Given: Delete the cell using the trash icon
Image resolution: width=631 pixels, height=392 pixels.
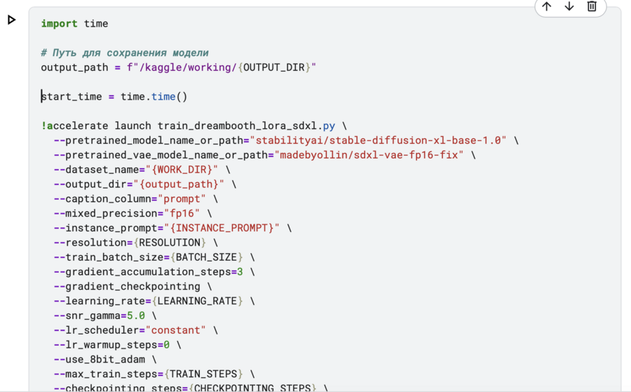Looking at the screenshot, I should (592, 6).
